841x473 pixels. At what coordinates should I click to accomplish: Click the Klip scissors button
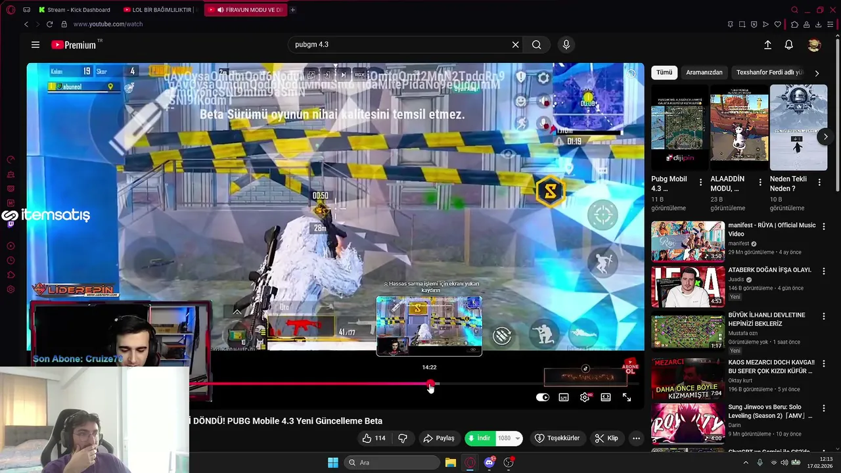[606, 438]
